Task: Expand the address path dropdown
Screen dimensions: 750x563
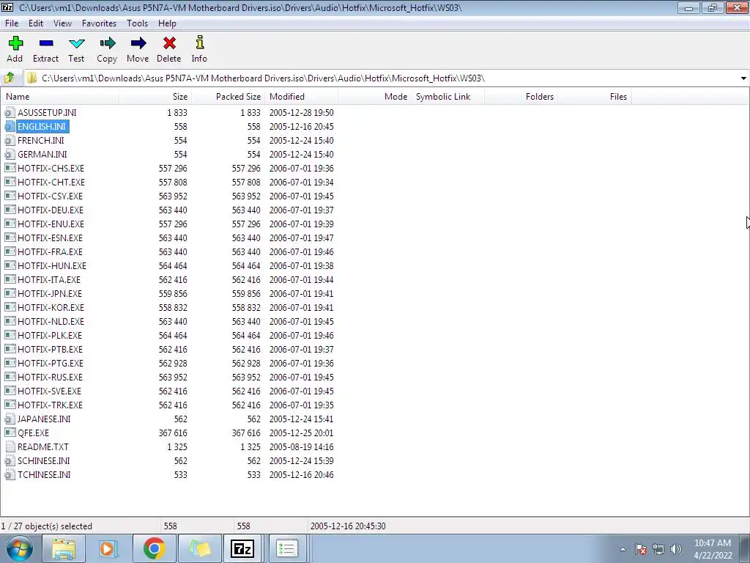Action: (743, 78)
